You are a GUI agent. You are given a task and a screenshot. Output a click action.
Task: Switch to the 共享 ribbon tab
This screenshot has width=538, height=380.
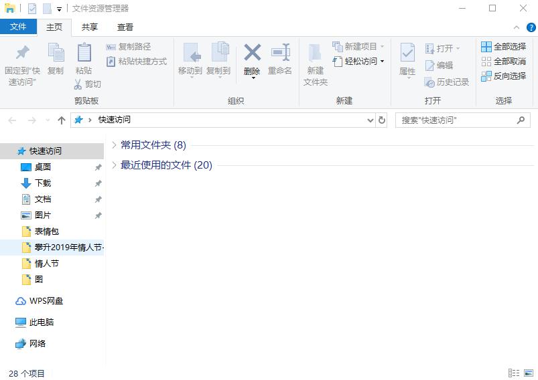tap(90, 27)
